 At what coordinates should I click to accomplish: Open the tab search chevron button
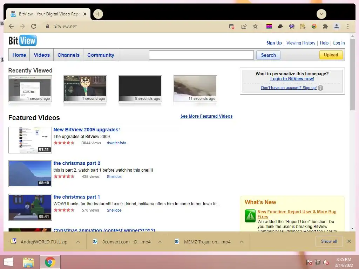[x=321, y=14]
